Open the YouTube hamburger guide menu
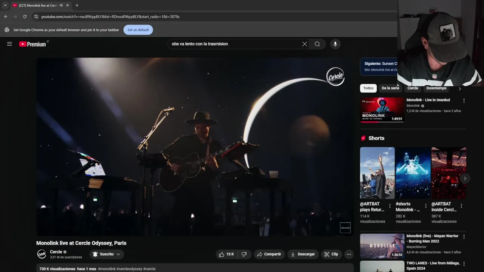Image resolution: width=484 pixels, height=272 pixels. pyautogui.click(x=9, y=44)
